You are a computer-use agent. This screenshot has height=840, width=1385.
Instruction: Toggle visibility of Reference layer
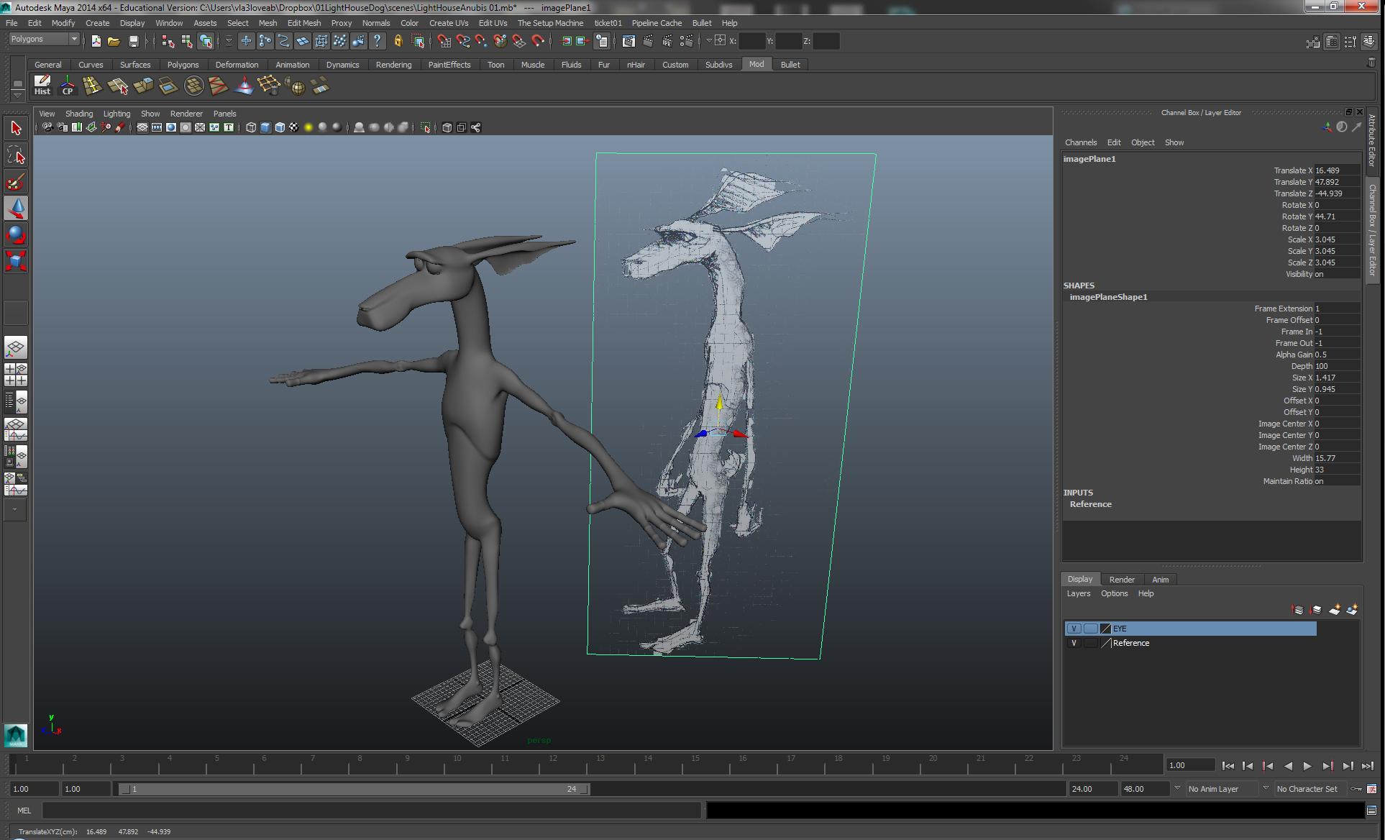click(1074, 643)
